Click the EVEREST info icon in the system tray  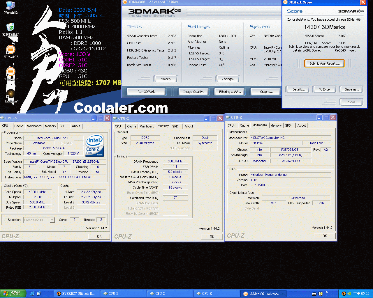(x=344, y=294)
